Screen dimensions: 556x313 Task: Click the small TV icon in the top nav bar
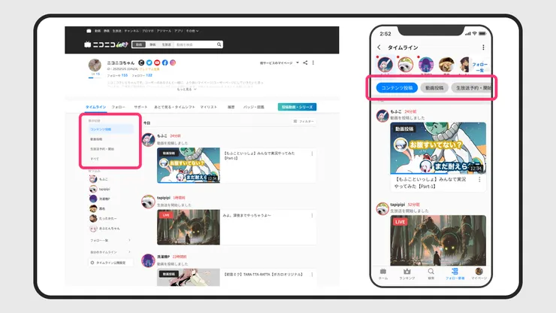point(89,31)
